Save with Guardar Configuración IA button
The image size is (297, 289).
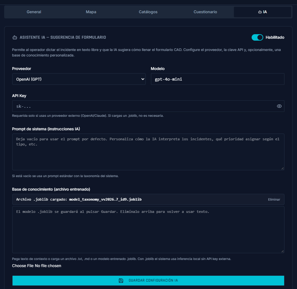[x=148, y=281]
